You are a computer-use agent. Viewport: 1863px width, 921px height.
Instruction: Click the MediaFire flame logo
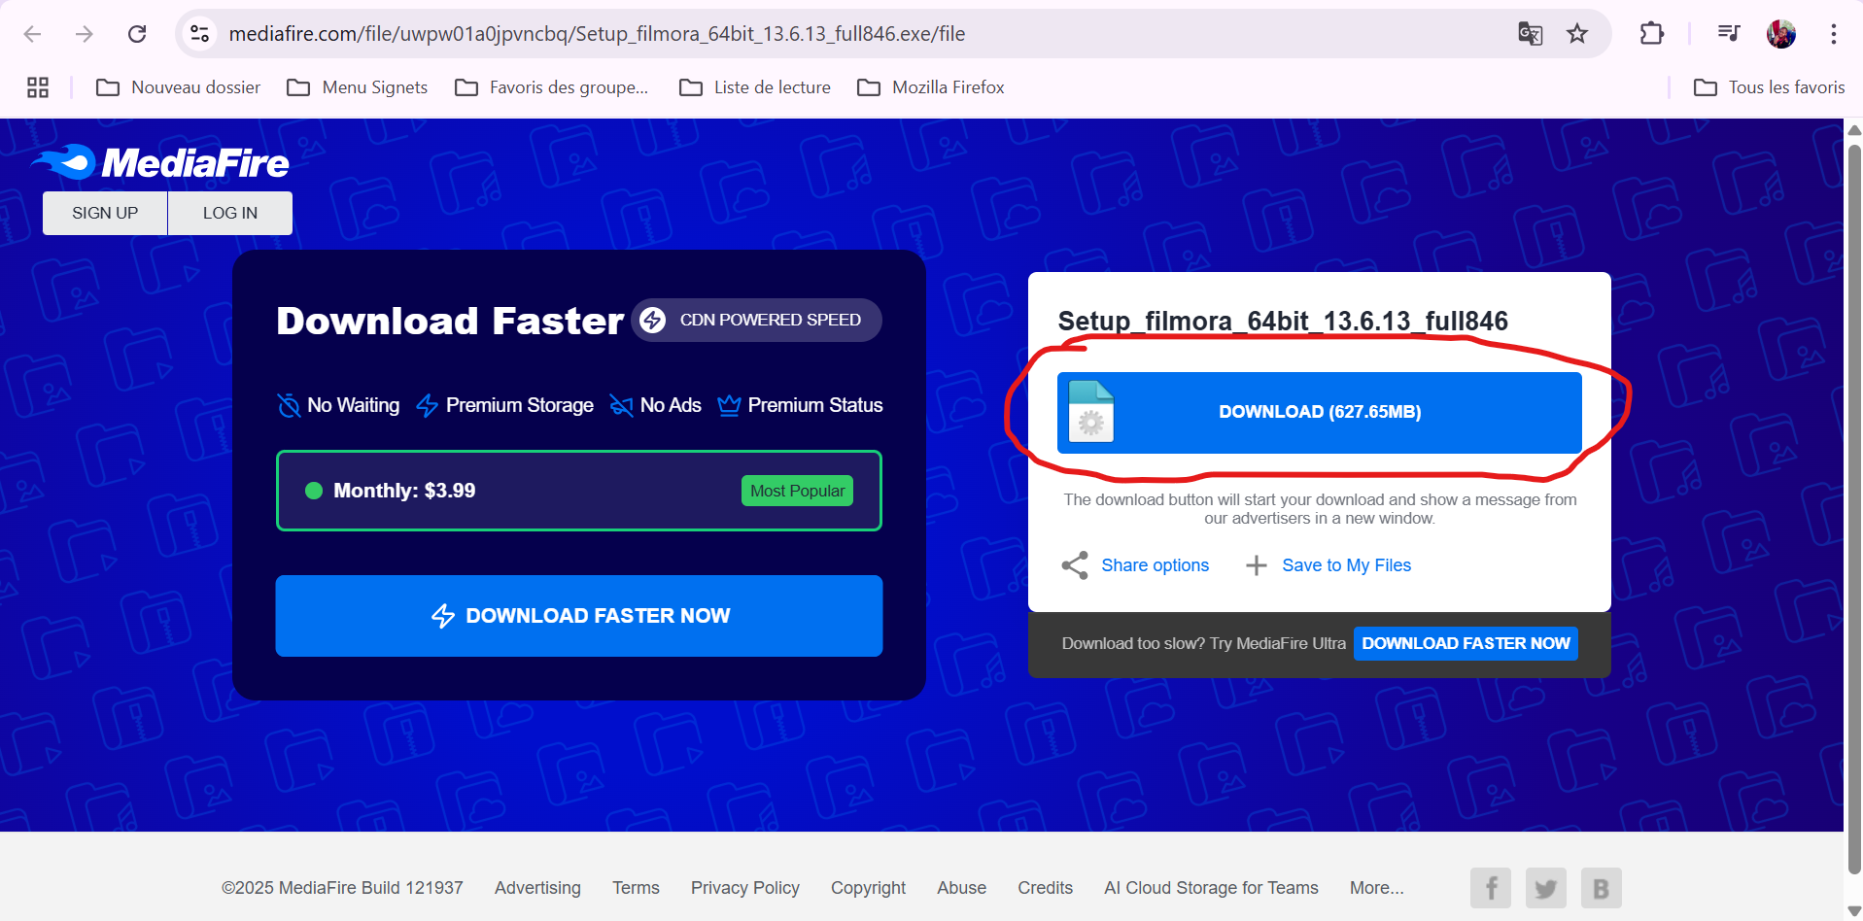coord(66,162)
